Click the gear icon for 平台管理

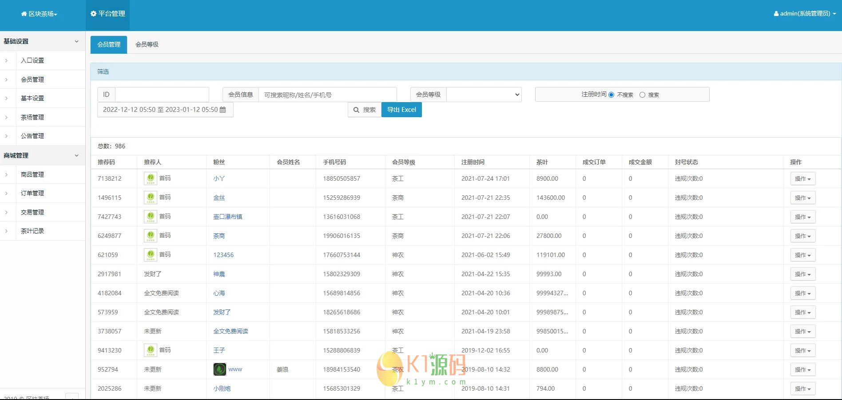click(93, 14)
